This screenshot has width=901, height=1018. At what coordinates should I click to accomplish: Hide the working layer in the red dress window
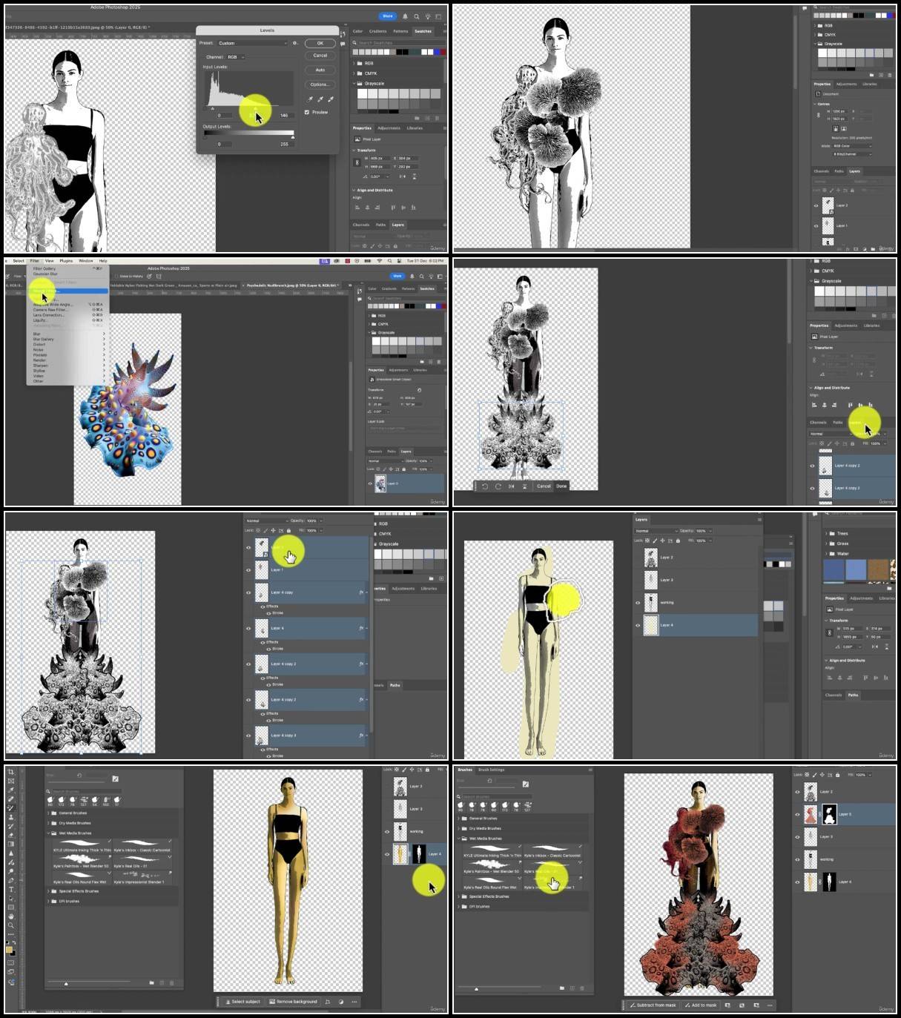(798, 859)
